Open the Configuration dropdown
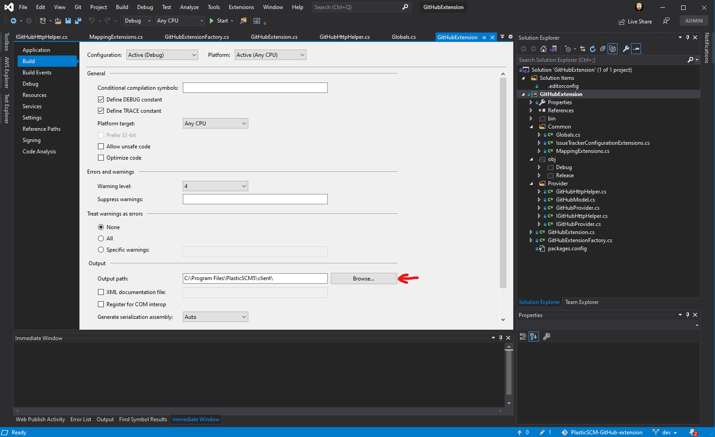 [x=162, y=55]
